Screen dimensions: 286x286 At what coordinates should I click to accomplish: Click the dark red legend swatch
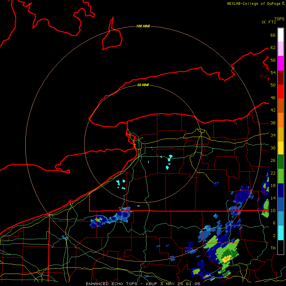coord(281,78)
